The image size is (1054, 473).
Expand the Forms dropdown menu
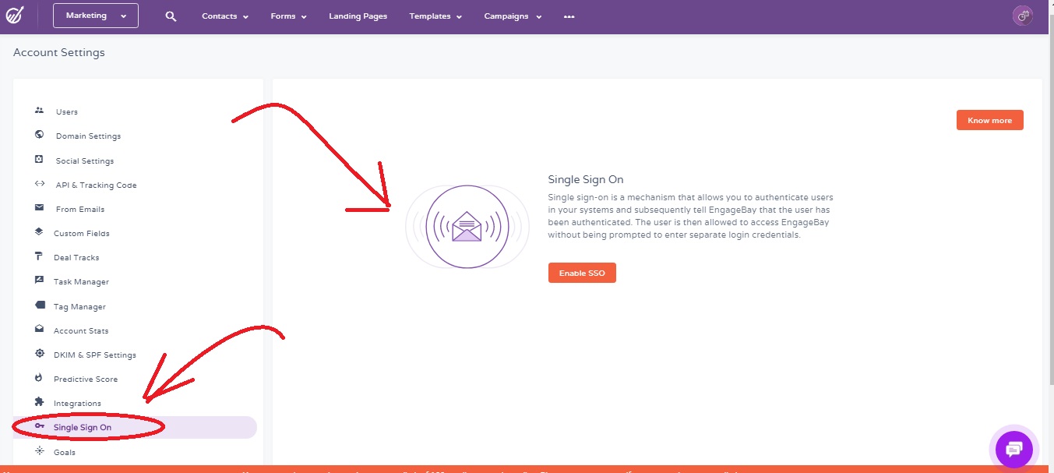288,16
